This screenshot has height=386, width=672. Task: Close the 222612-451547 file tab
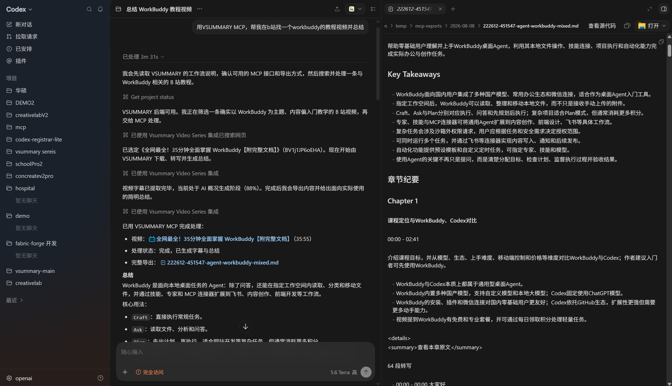click(440, 9)
